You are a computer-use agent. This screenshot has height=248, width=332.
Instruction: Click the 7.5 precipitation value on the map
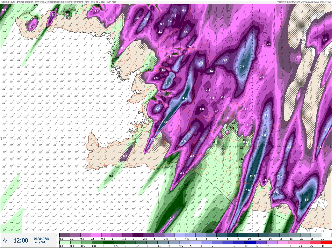[x=184, y=141]
